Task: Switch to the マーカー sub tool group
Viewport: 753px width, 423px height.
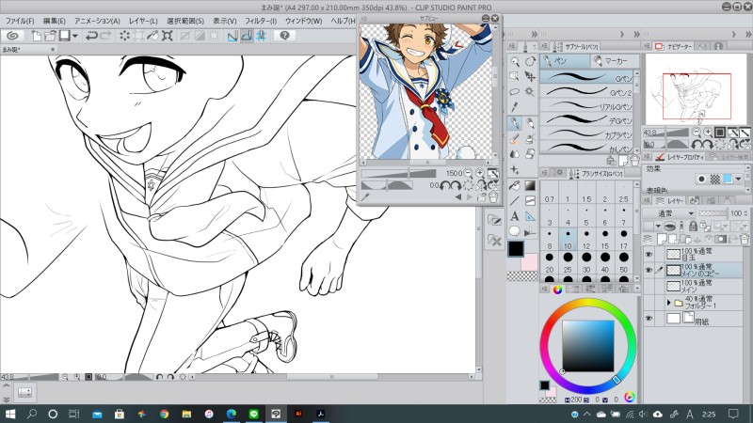Action: pos(615,61)
